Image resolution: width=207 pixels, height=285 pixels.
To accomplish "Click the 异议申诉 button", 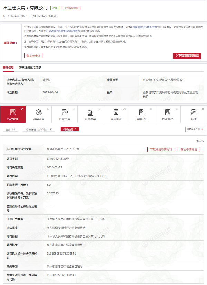I will [x=33, y=55].
